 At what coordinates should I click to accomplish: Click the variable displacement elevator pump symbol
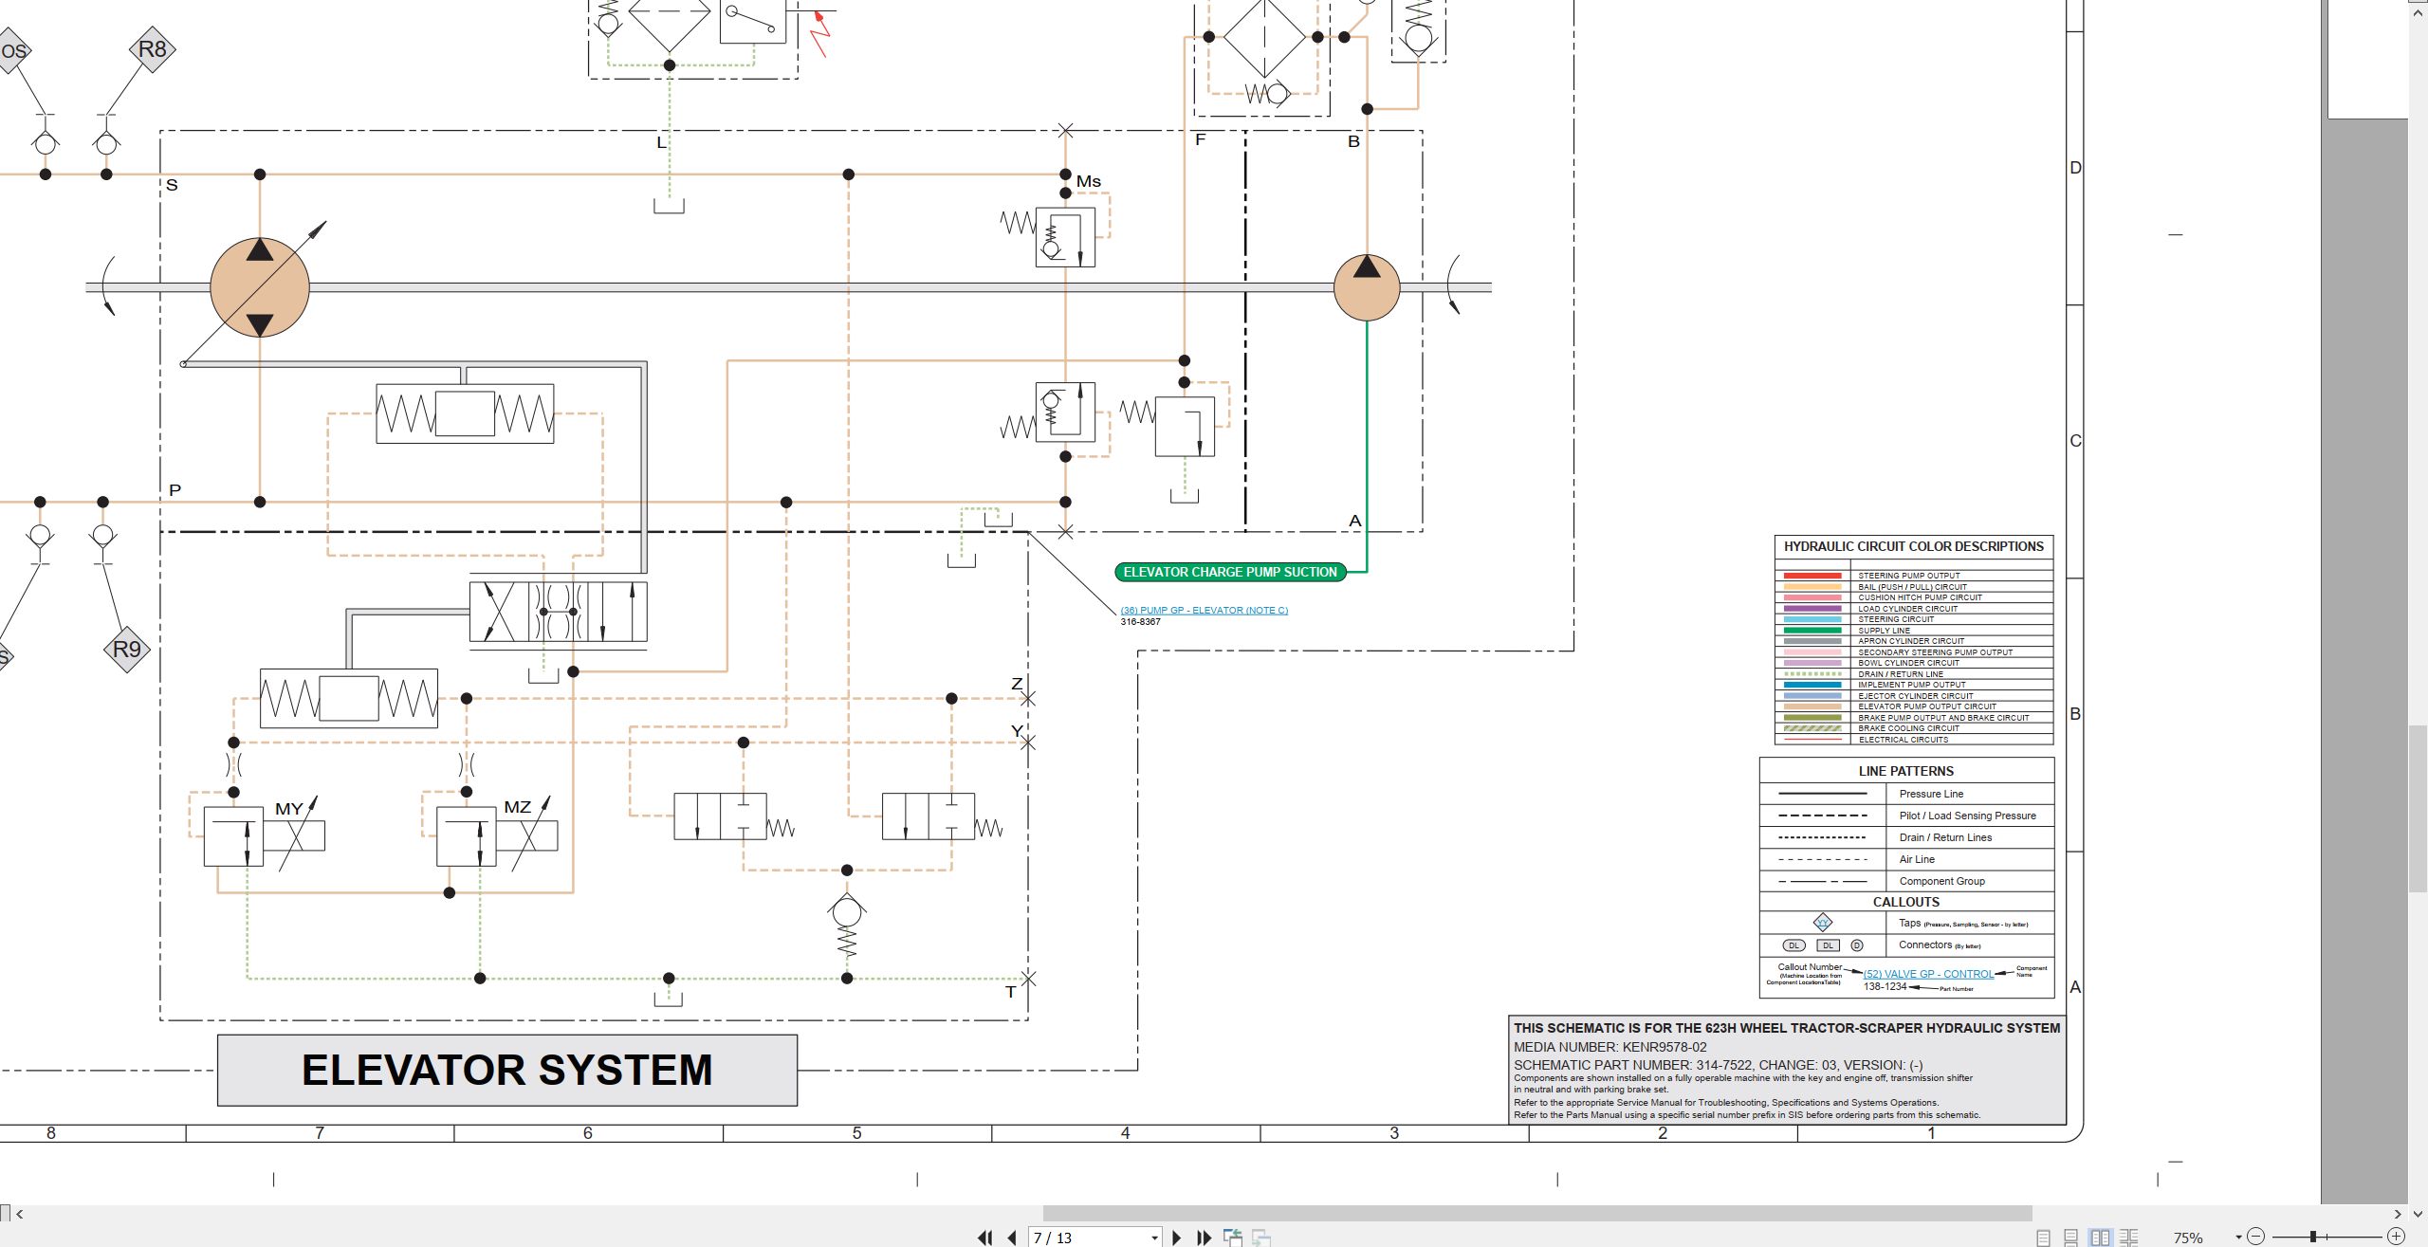260,287
